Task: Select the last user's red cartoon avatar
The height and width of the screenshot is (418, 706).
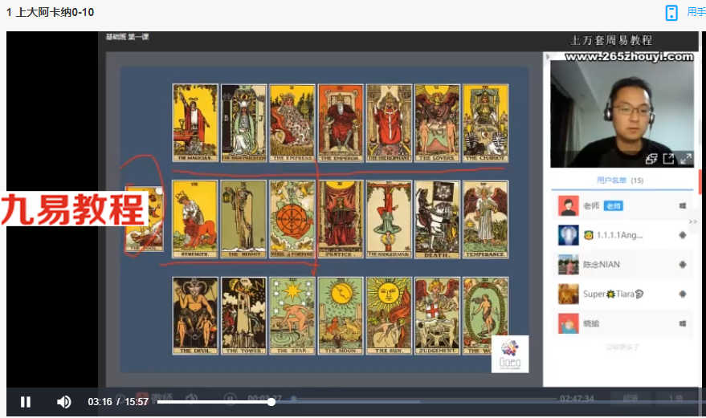Action: pos(568,323)
